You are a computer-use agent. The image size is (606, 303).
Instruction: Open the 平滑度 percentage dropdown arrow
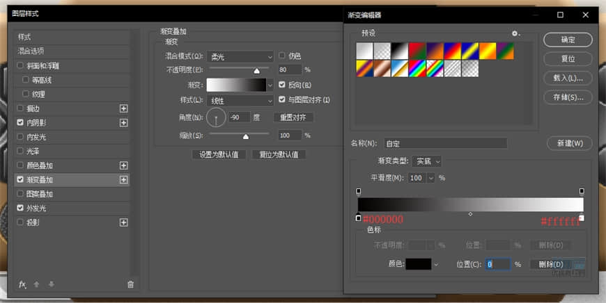431,178
